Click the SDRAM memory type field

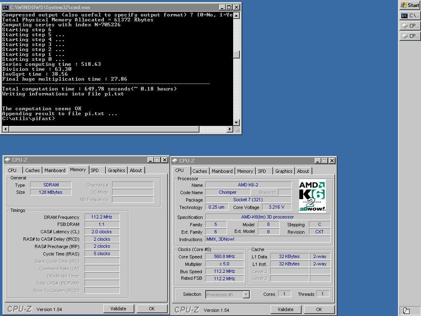(51, 185)
